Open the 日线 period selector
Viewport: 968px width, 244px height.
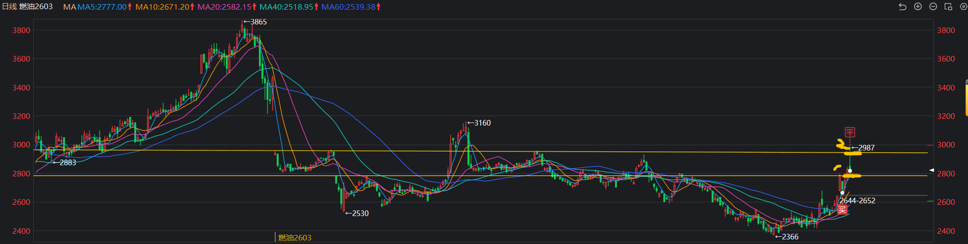click(x=9, y=7)
